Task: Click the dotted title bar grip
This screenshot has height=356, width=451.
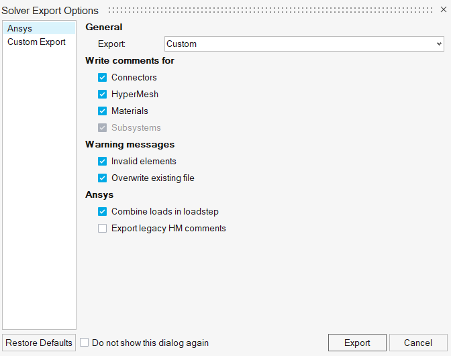Action: click(268, 11)
